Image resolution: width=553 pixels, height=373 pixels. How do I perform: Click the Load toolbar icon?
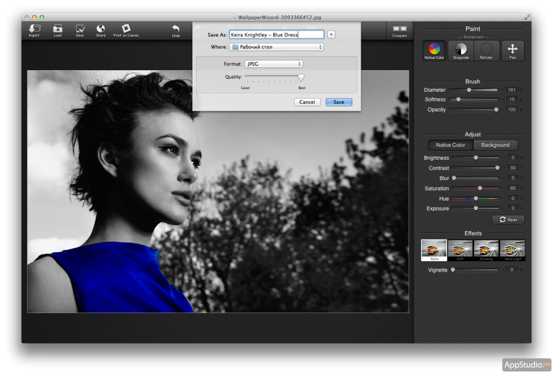click(x=57, y=30)
